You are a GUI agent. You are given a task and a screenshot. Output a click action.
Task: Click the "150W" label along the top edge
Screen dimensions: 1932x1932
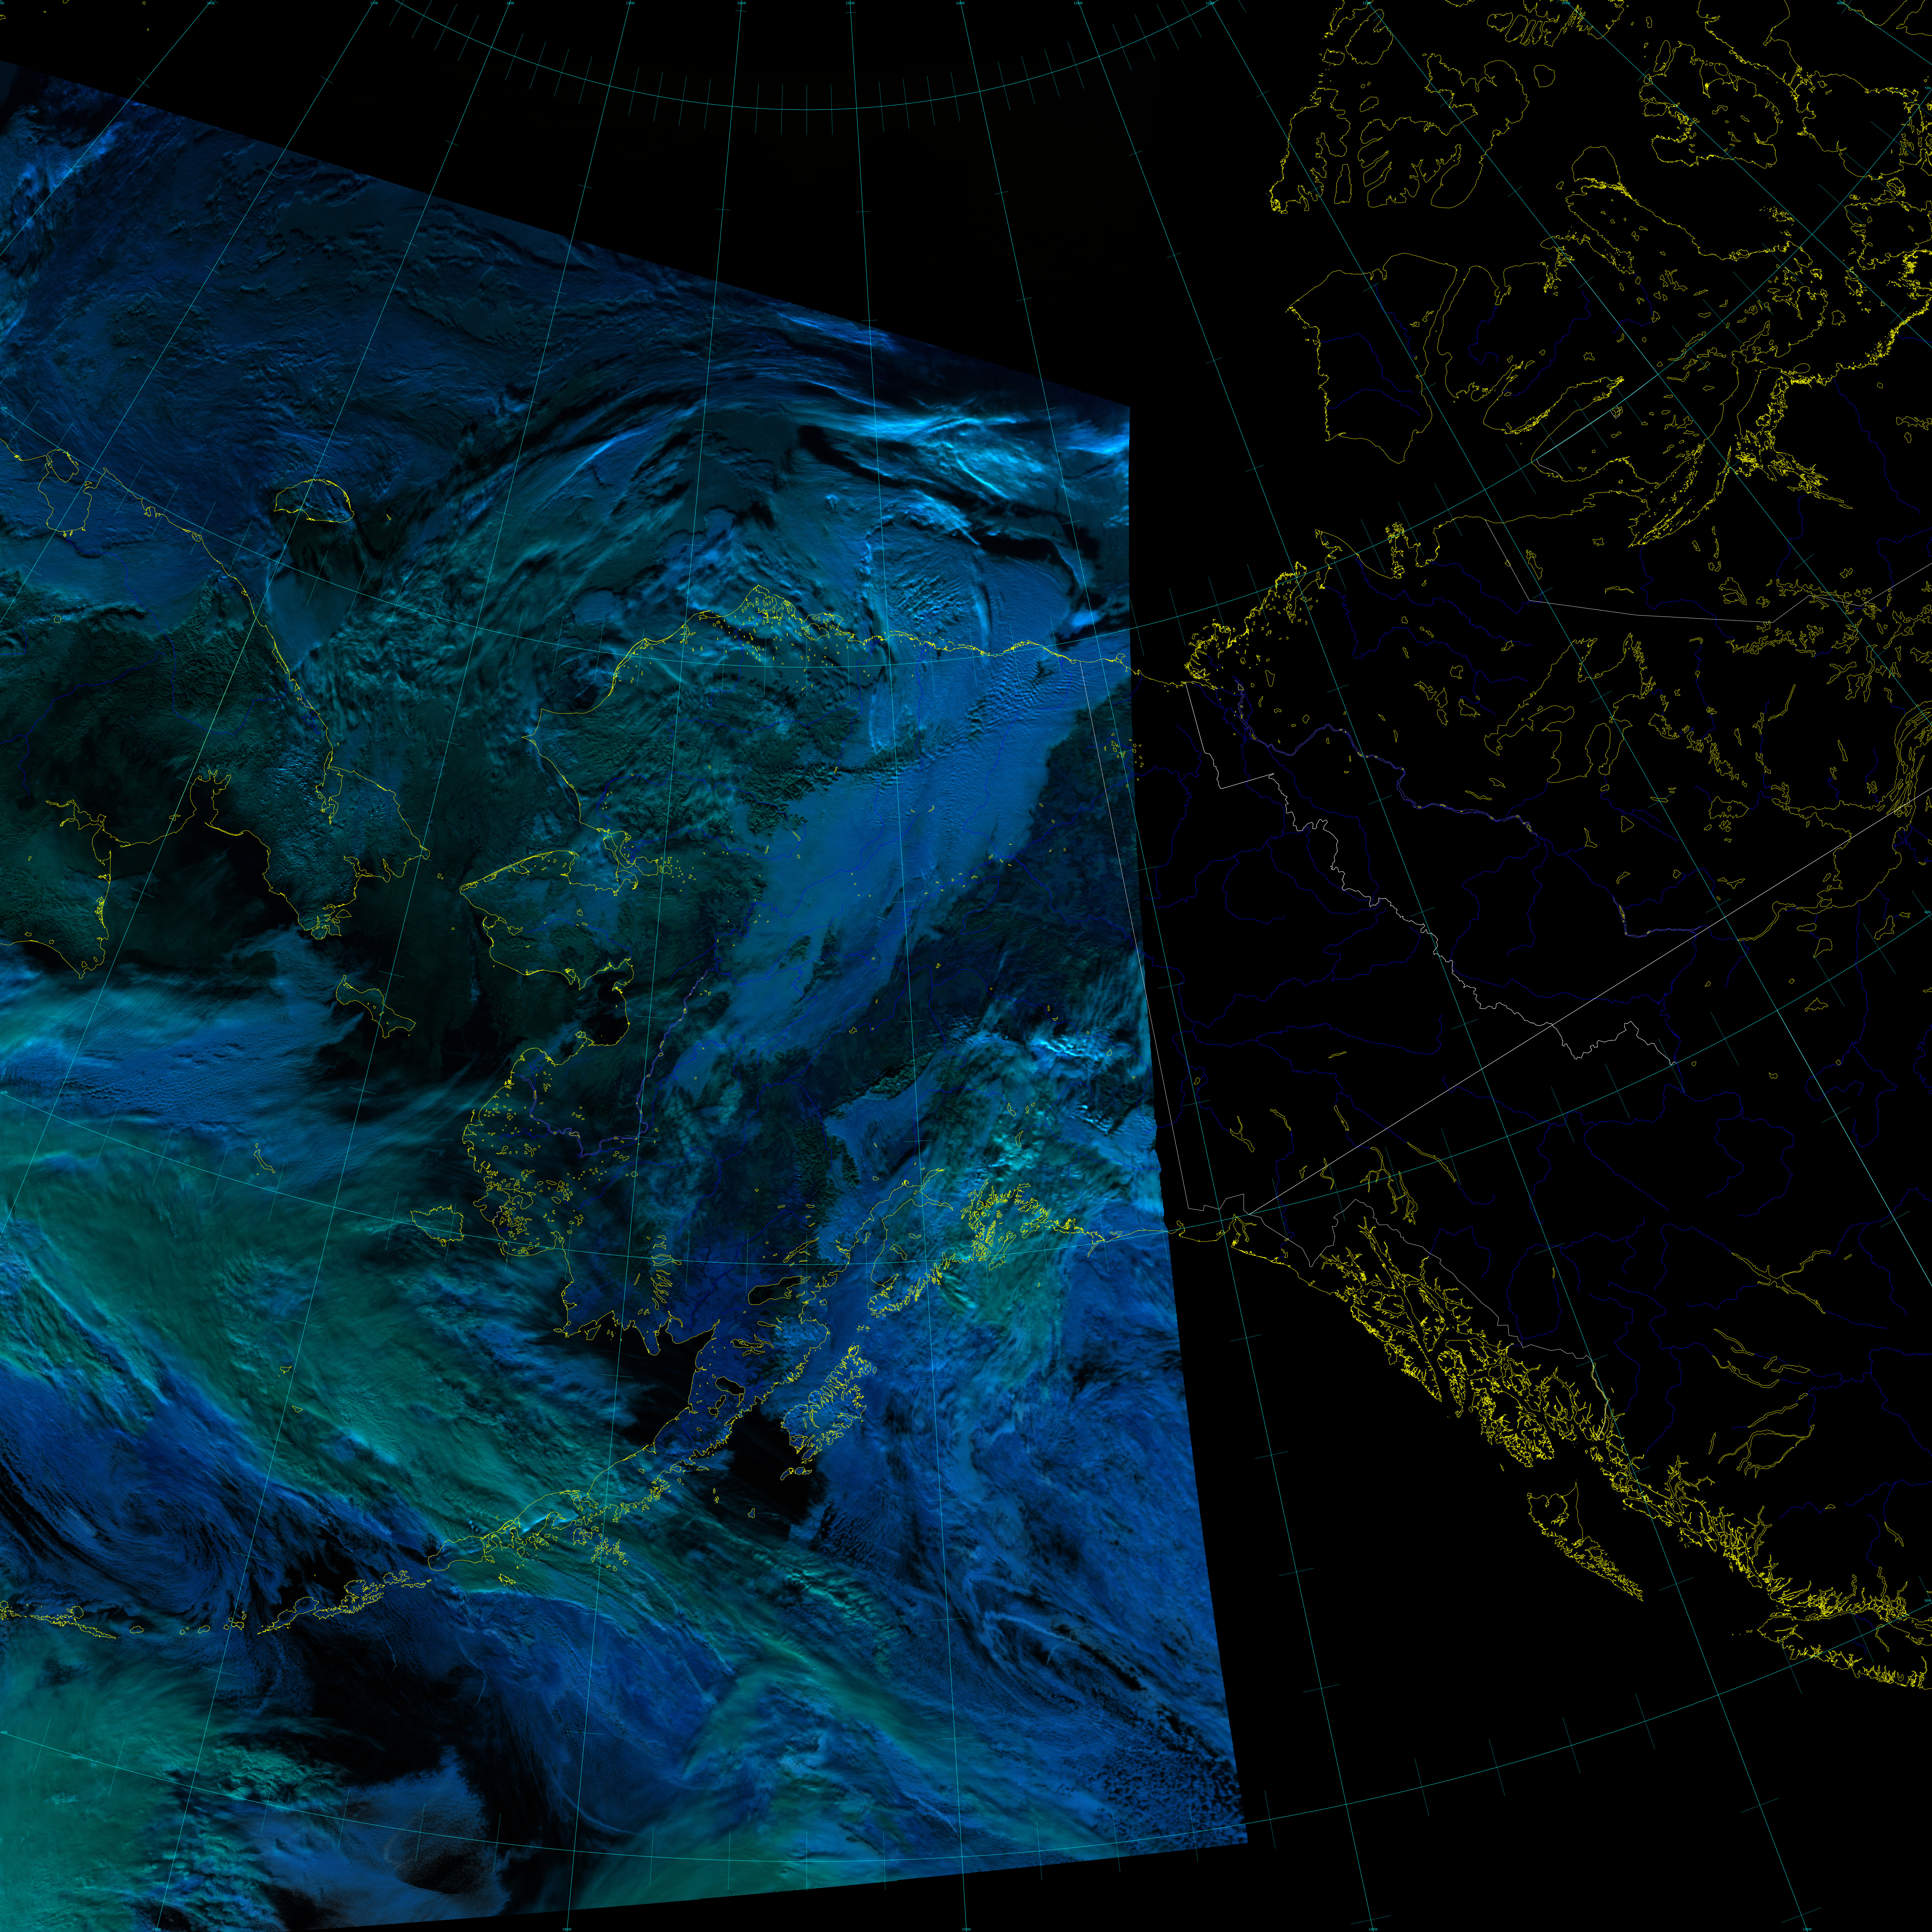click(x=850, y=3)
